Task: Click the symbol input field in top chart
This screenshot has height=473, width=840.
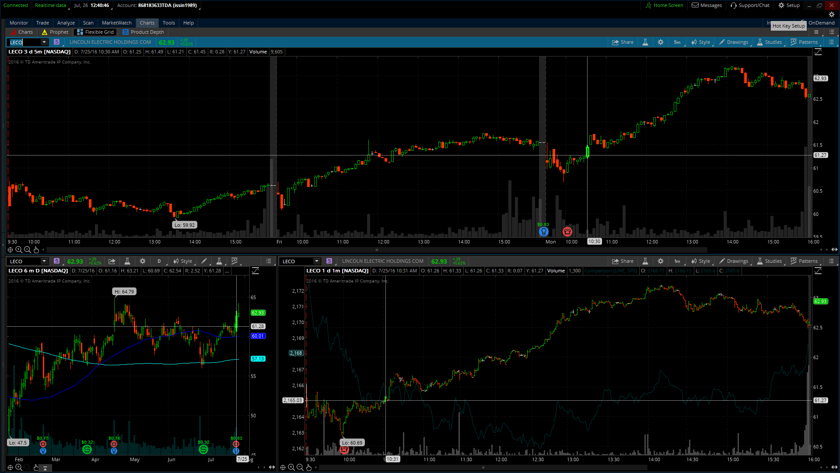Action: (25, 42)
